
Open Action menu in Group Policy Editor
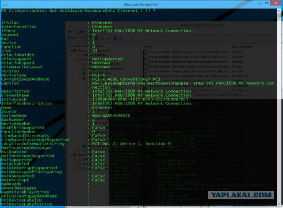81,32
